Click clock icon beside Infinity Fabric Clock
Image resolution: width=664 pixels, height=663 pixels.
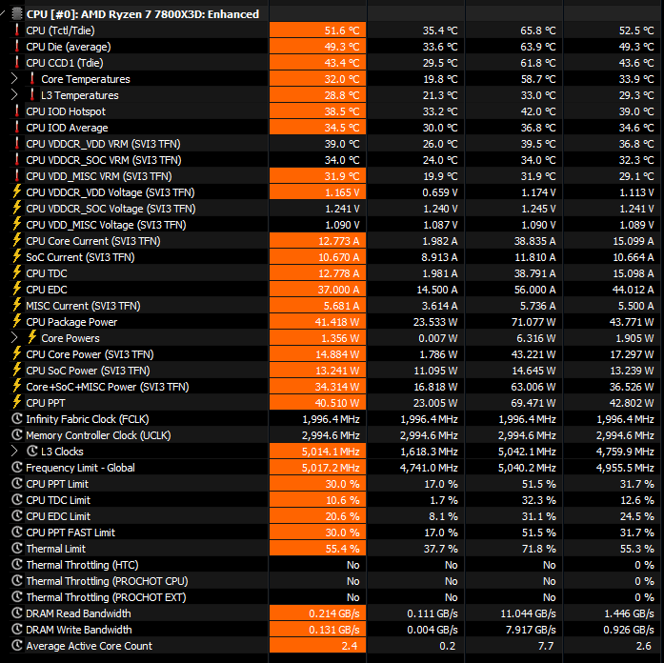(x=16, y=419)
